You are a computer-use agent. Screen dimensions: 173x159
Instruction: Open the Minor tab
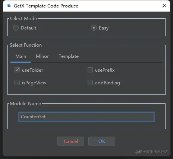[x=42, y=56]
